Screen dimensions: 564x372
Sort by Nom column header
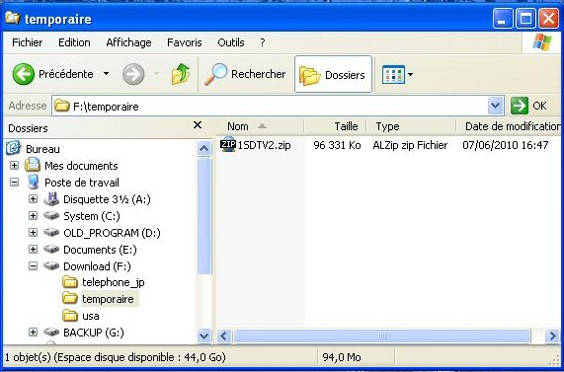coord(261,126)
